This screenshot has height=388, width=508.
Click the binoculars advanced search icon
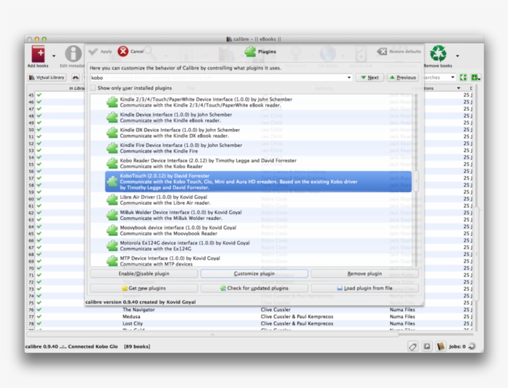[x=76, y=77]
